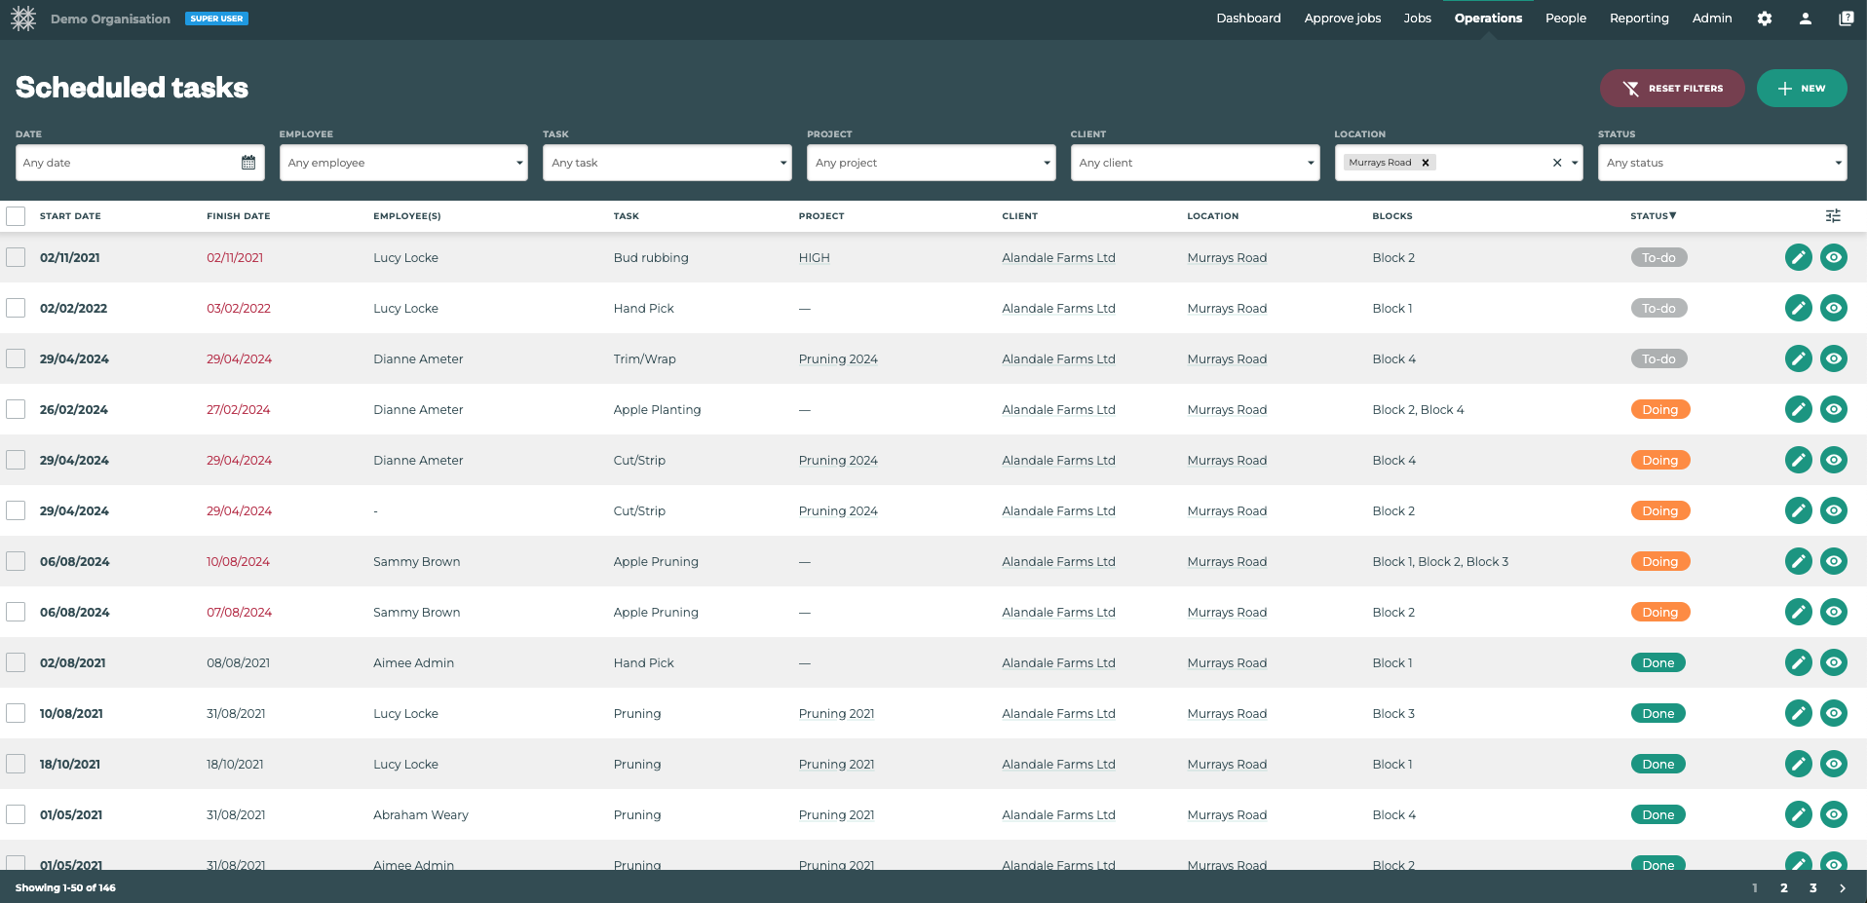This screenshot has height=903, width=1867.
Task: Open the settings gear icon
Action: click(x=1764, y=19)
